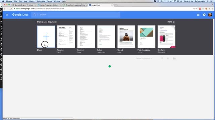Switch to Compute Engine - AI School tab
This screenshot has width=215, height=120.
tap(24, 5)
